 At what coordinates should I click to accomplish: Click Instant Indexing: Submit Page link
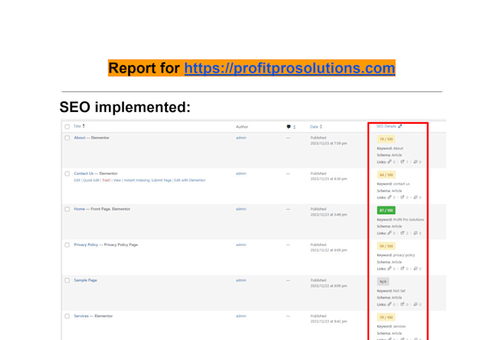pyautogui.click(x=147, y=180)
